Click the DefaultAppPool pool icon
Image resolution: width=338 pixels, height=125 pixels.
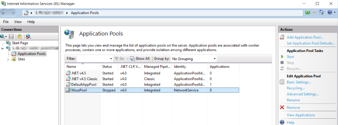coord(68,84)
